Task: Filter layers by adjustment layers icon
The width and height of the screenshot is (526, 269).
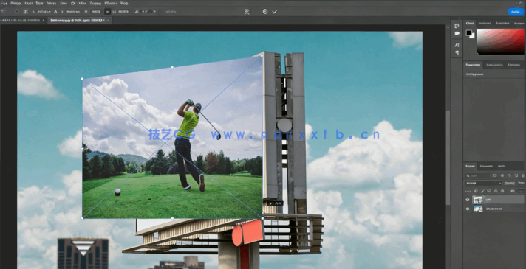Action: point(502,175)
